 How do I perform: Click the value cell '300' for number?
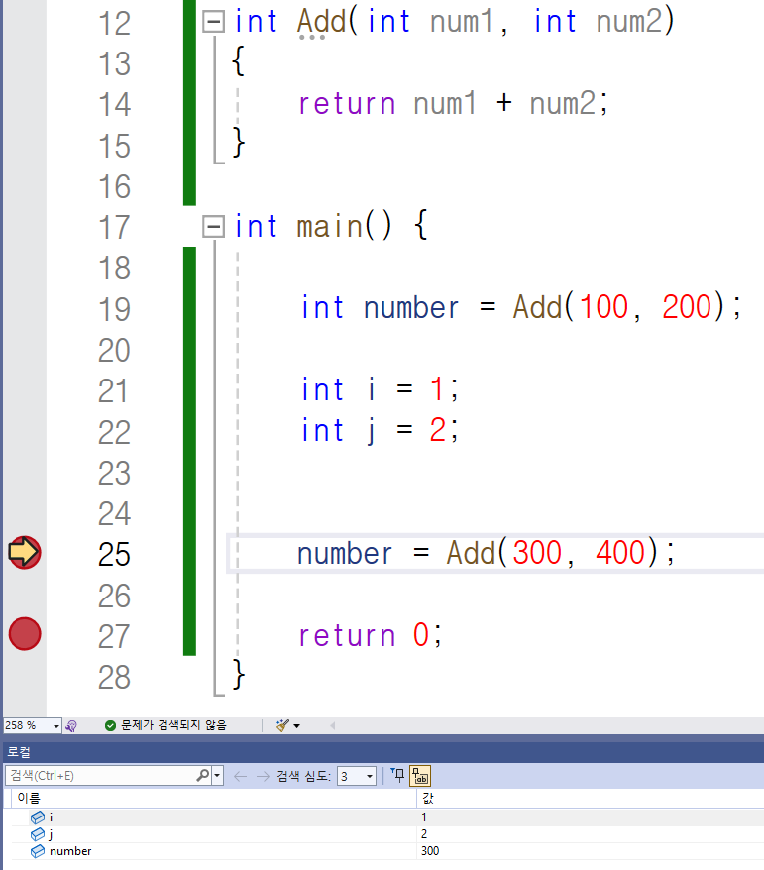(430, 851)
